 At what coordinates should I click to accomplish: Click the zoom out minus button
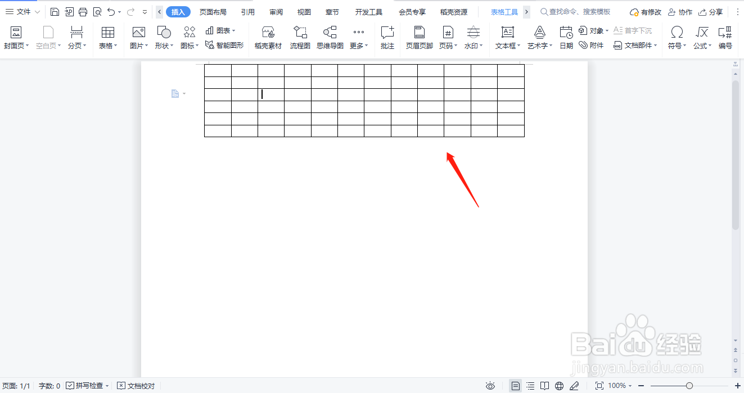click(x=641, y=386)
